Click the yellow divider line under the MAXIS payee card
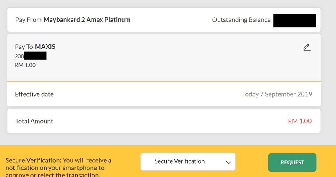 [x=164, y=81]
